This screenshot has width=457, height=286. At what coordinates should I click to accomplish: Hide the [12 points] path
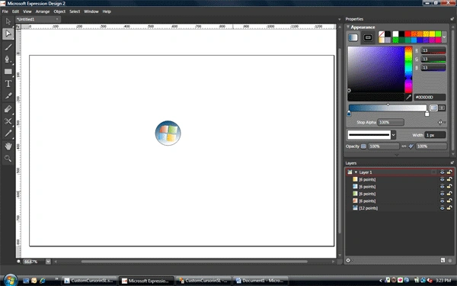pyautogui.click(x=442, y=207)
